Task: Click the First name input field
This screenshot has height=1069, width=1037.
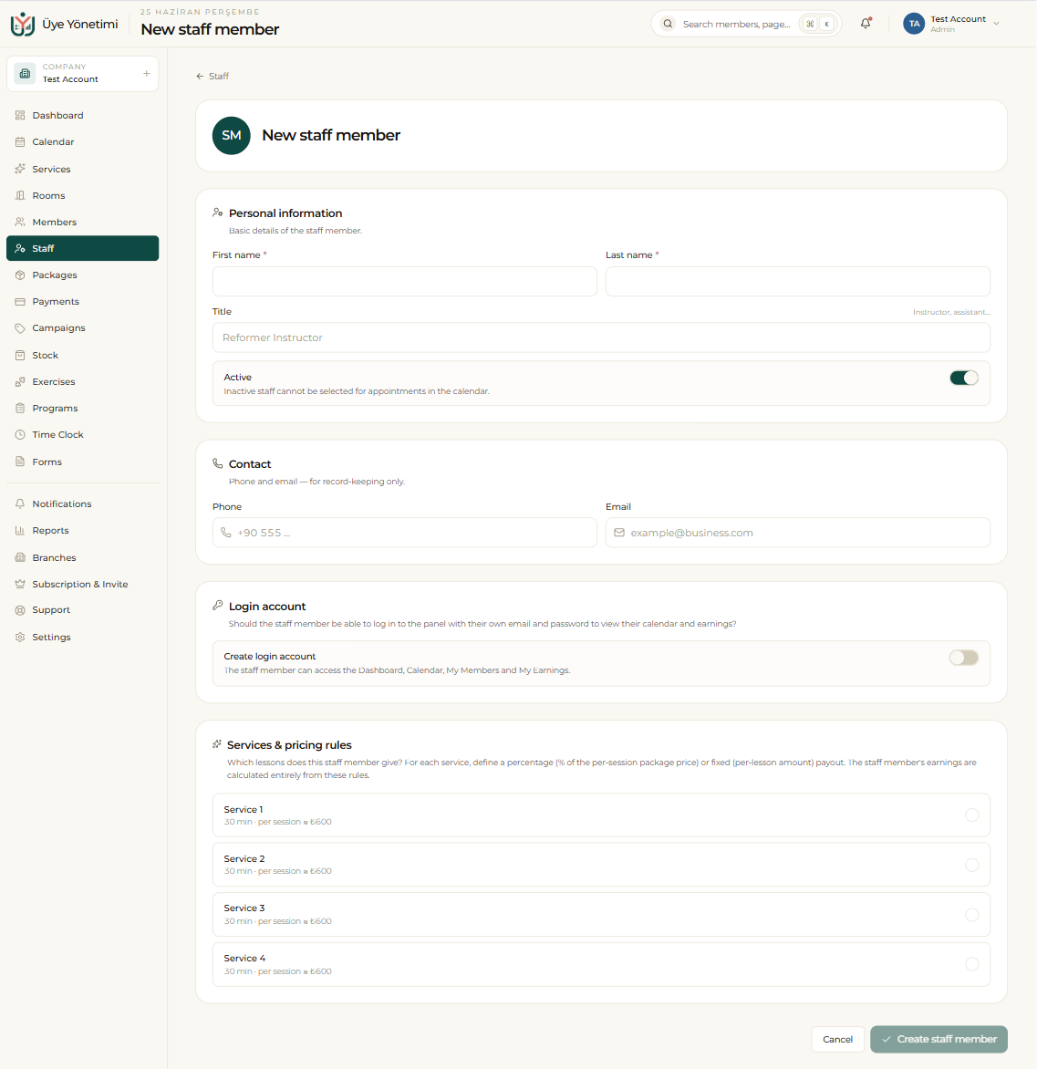Action: click(x=404, y=281)
